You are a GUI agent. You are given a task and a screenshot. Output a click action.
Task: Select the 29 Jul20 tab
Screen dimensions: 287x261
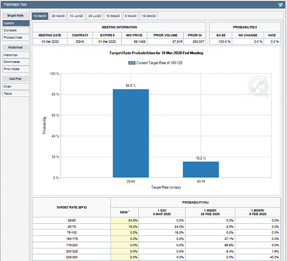[95, 16]
